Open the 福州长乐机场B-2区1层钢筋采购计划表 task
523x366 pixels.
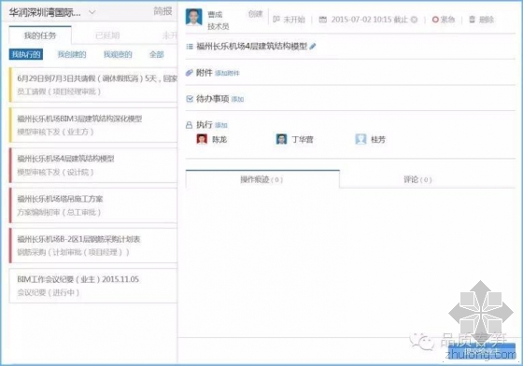(x=93, y=246)
